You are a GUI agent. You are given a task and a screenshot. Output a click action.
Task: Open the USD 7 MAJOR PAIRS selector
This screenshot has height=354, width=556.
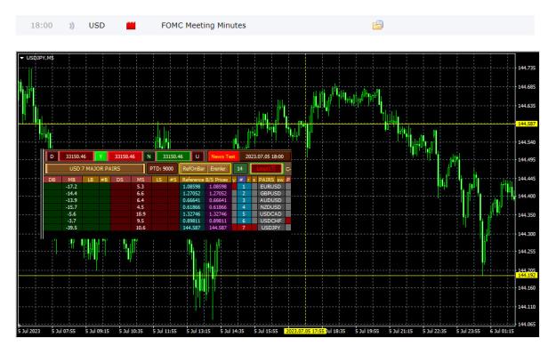(95, 169)
